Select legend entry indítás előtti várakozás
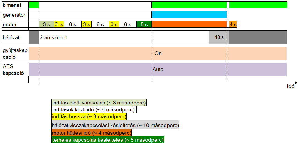The height and width of the screenshot is (143, 299). [x=99, y=103]
